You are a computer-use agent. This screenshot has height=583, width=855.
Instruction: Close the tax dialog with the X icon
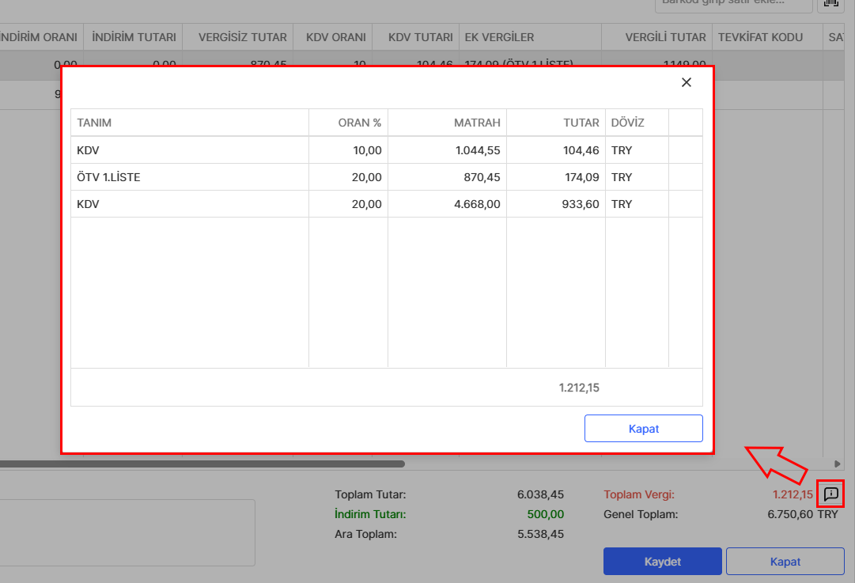pos(686,82)
